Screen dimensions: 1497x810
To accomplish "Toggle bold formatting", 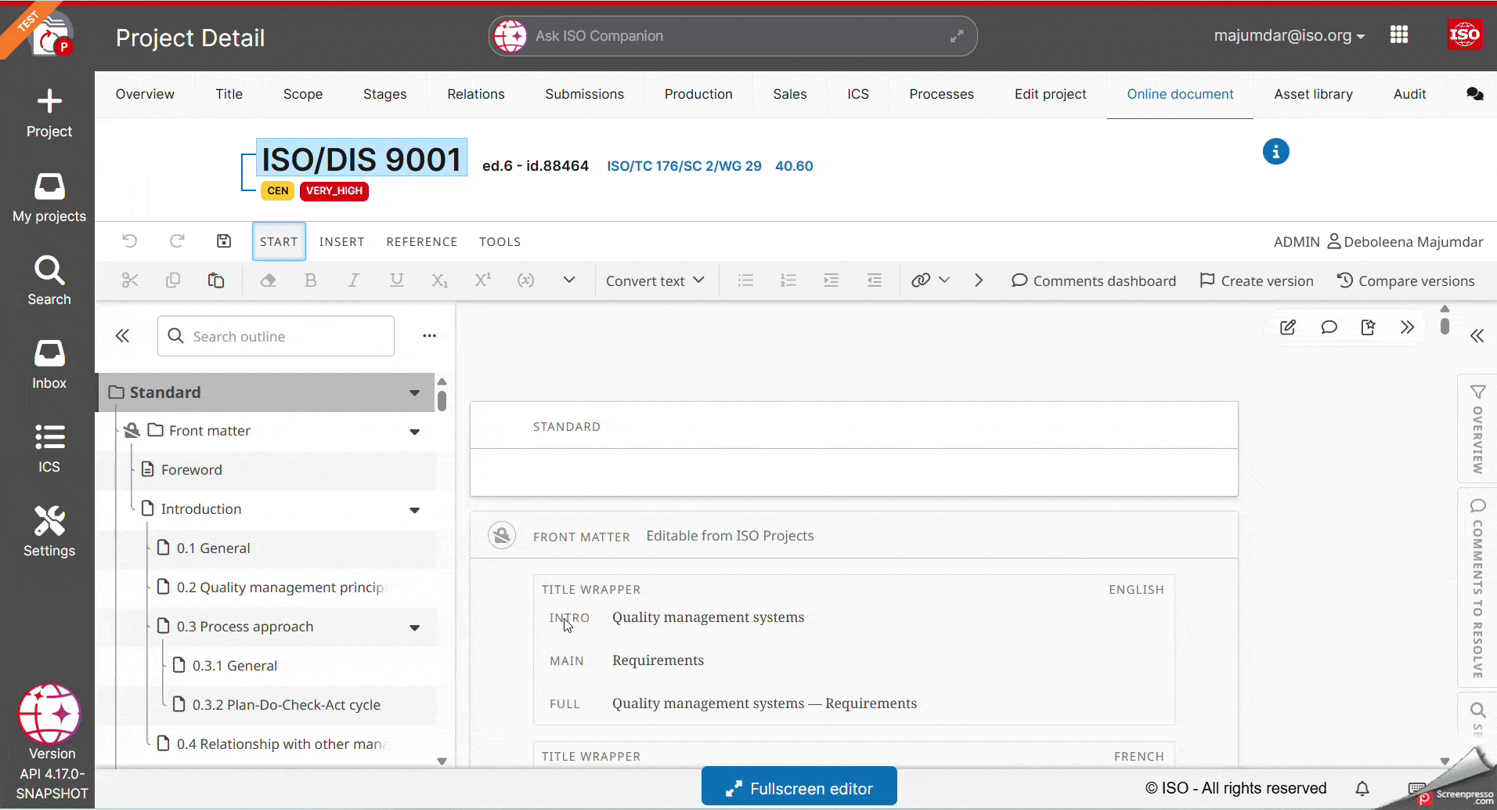I will 311,280.
